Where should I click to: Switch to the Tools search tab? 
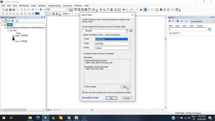[192, 26]
